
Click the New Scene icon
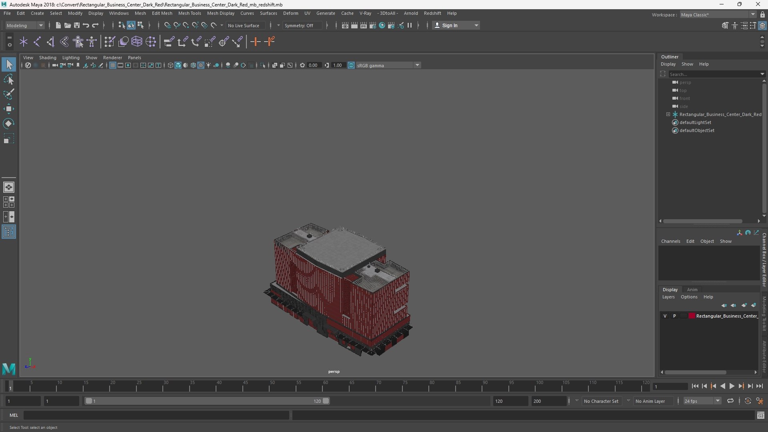(x=58, y=25)
